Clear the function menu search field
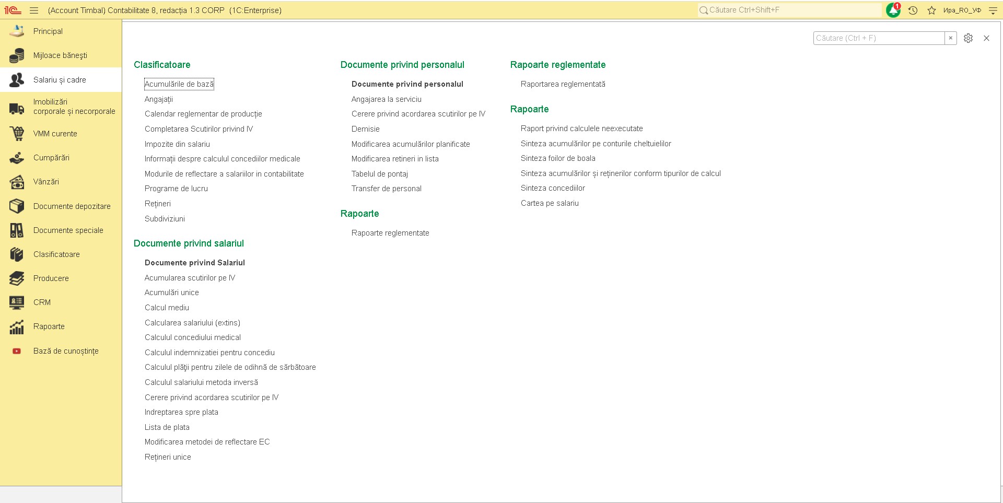Screen dimensions: 1003x503 point(951,38)
